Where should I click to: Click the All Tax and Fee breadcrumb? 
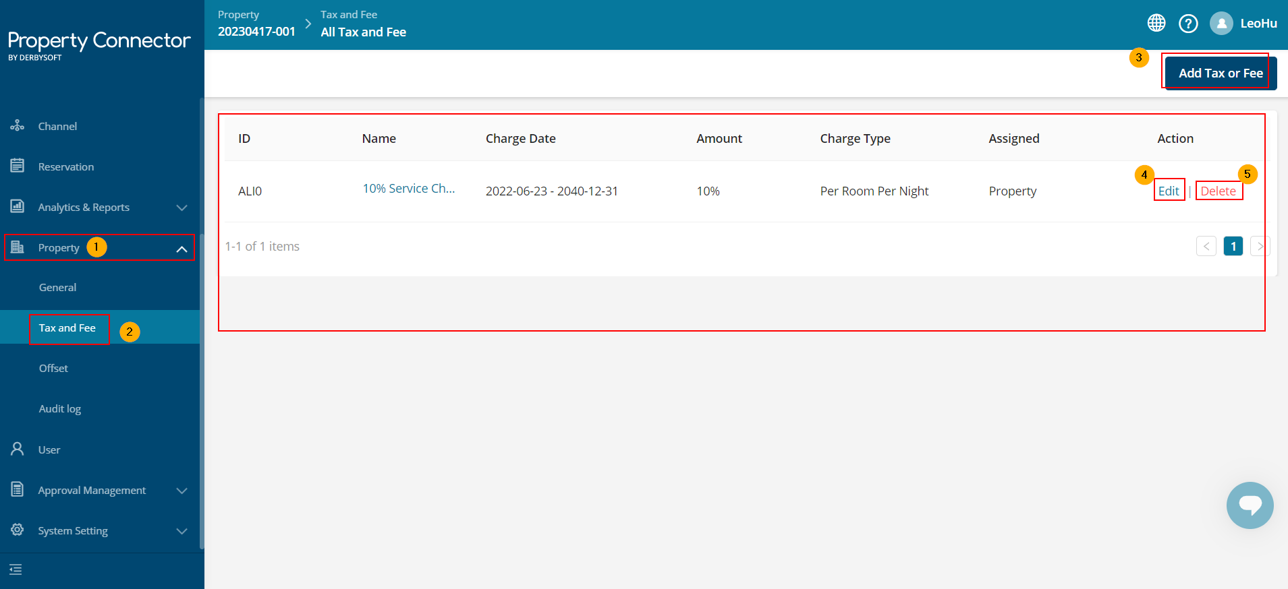click(x=363, y=32)
